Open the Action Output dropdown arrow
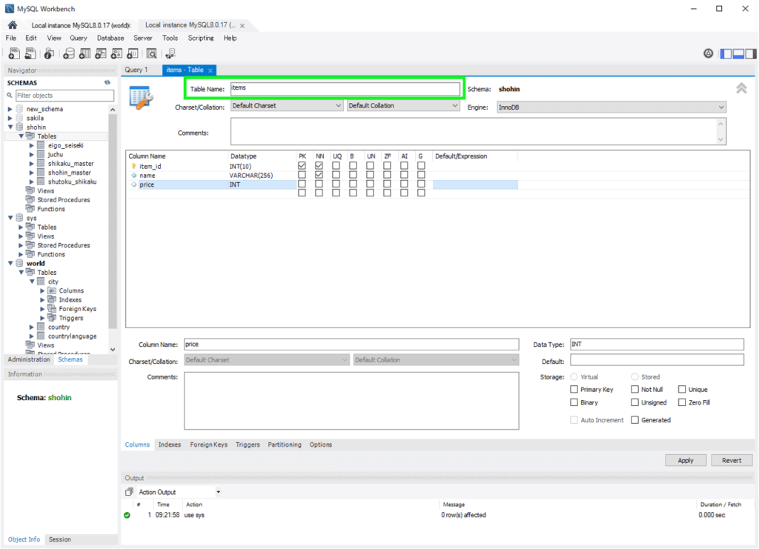The height and width of the screenshot is (549, 759). pyautogui.click(x=219, y=492)
